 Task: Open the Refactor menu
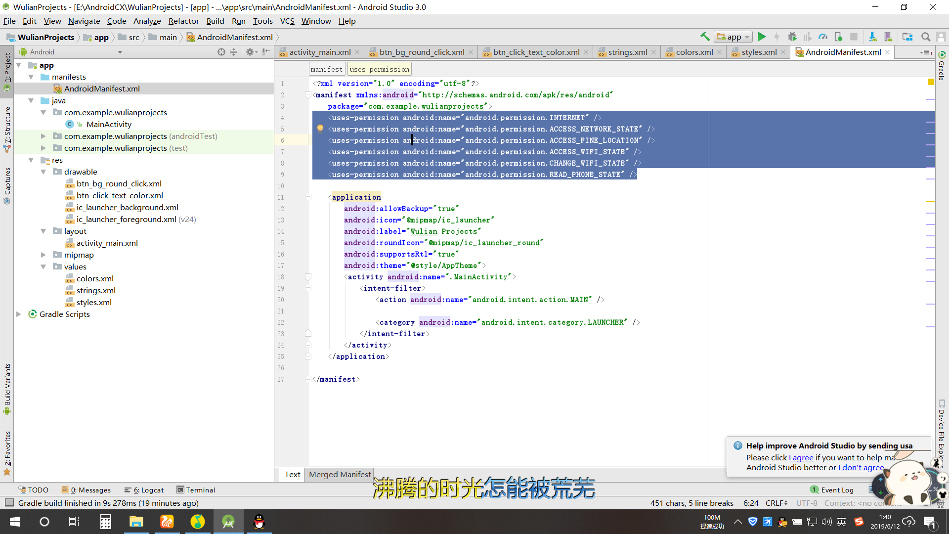coord(183,21)
